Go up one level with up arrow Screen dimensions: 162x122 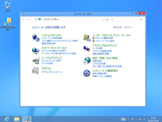click(35, 19)
